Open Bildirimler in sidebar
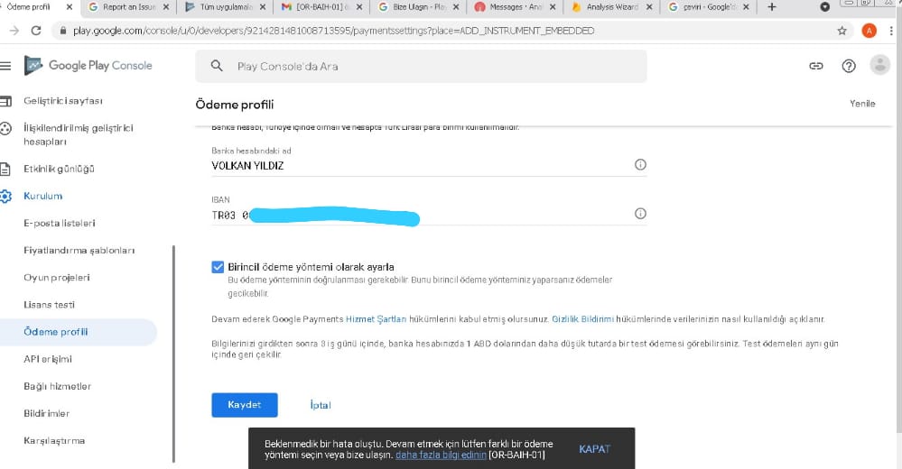The width and height of the screenshot is (902, 469). [47, 413]
